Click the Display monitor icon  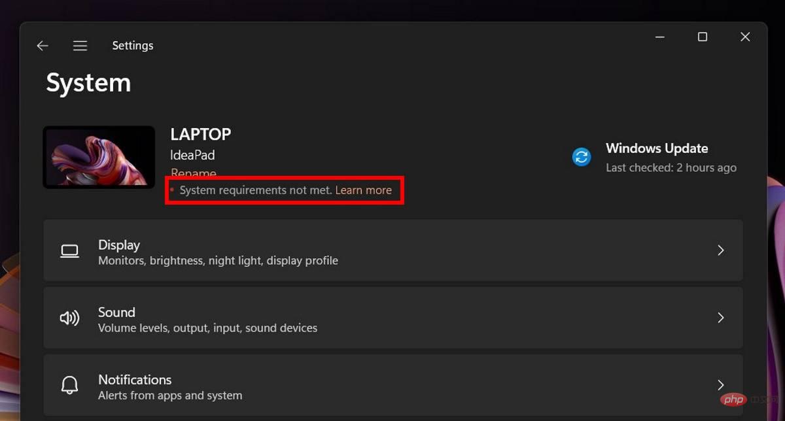coord(69,251)
